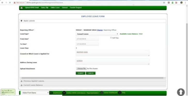Click the Address During Leave text area
Screen dimensions: 188x96
113,62
